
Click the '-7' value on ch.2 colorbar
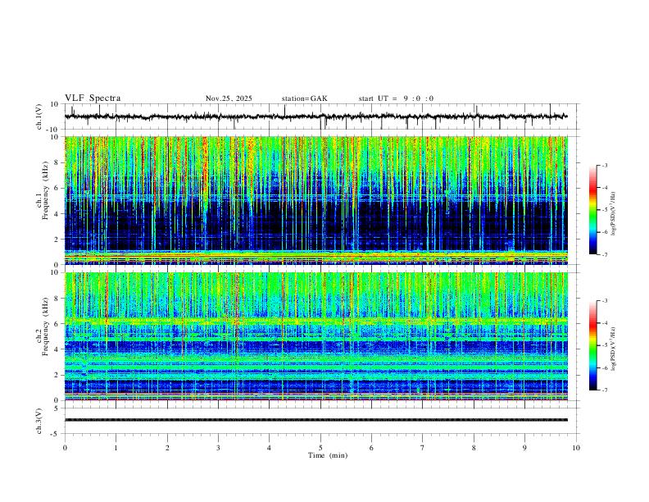click(x=604, y=390)
